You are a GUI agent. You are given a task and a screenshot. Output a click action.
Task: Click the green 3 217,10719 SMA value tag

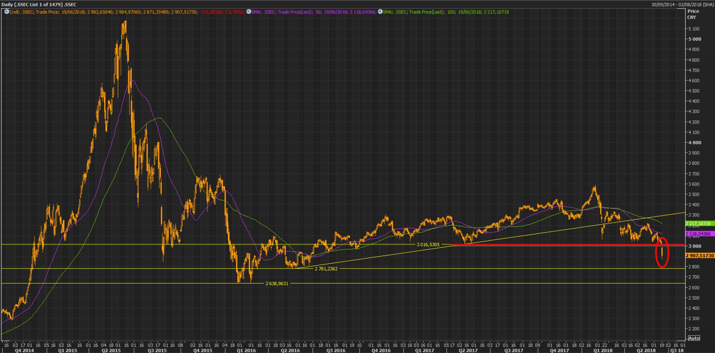click(700, 224)
